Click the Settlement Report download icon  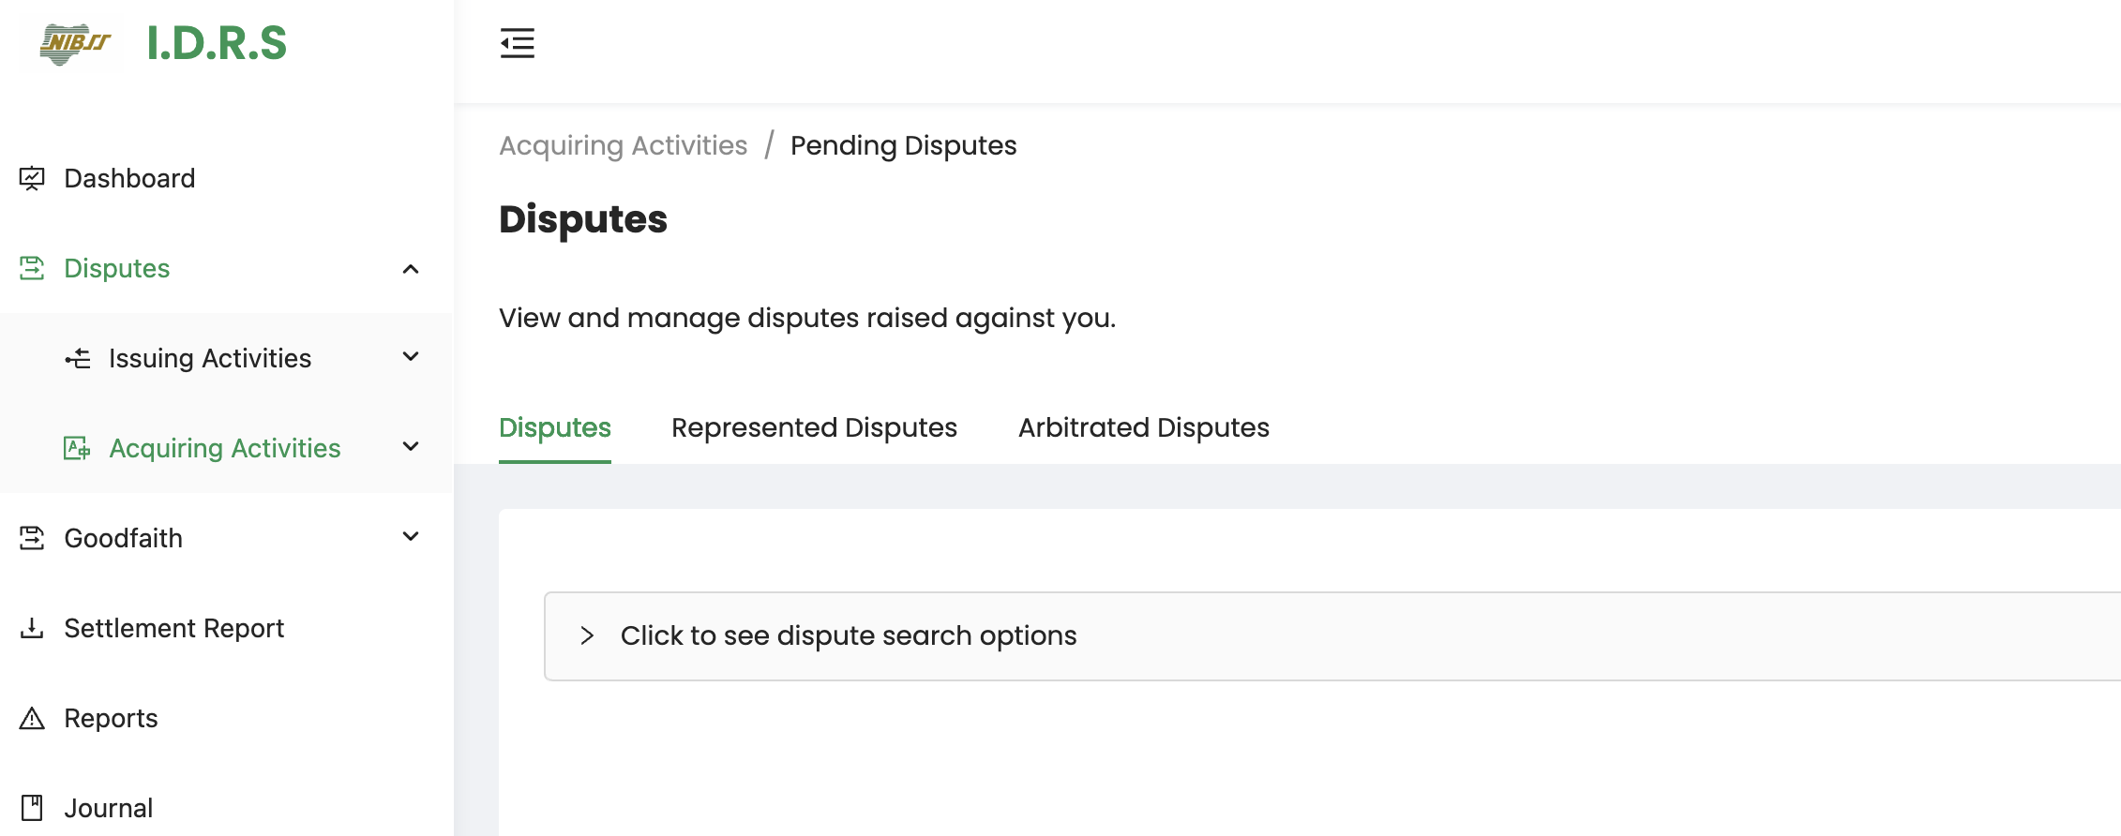click(32, 628)
